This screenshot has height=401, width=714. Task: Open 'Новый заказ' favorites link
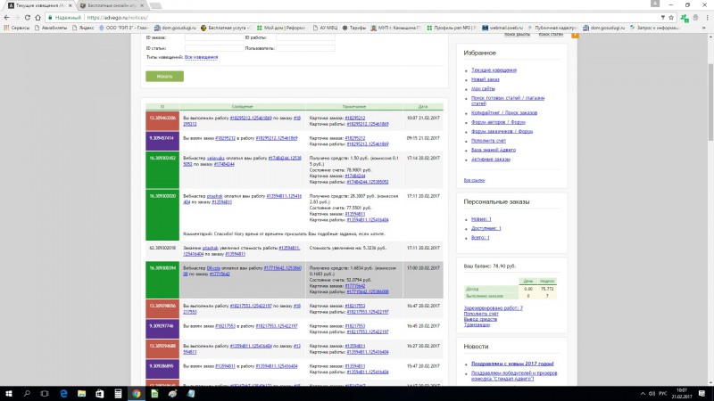(485, 79)
